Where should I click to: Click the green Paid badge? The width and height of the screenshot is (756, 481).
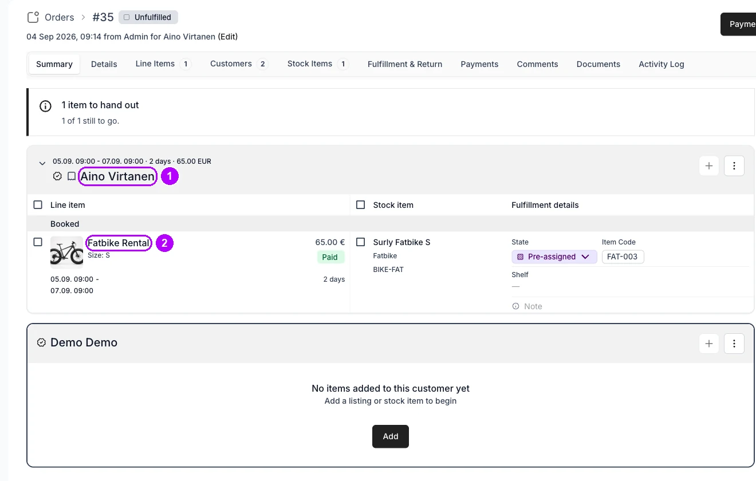click(330, 257)
